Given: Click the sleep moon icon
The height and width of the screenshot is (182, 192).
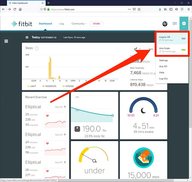Looking at the screenshot, I should pyautogui.click(x=143, y=110).
